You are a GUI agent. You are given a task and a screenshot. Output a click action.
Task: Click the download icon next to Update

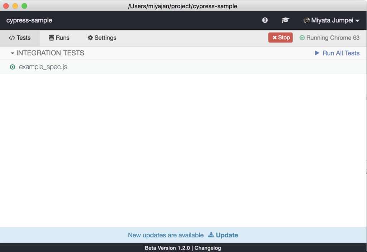pos(211,235)
